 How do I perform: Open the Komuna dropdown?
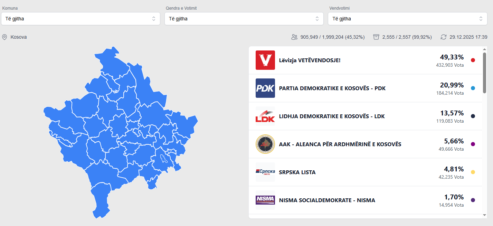80,19
